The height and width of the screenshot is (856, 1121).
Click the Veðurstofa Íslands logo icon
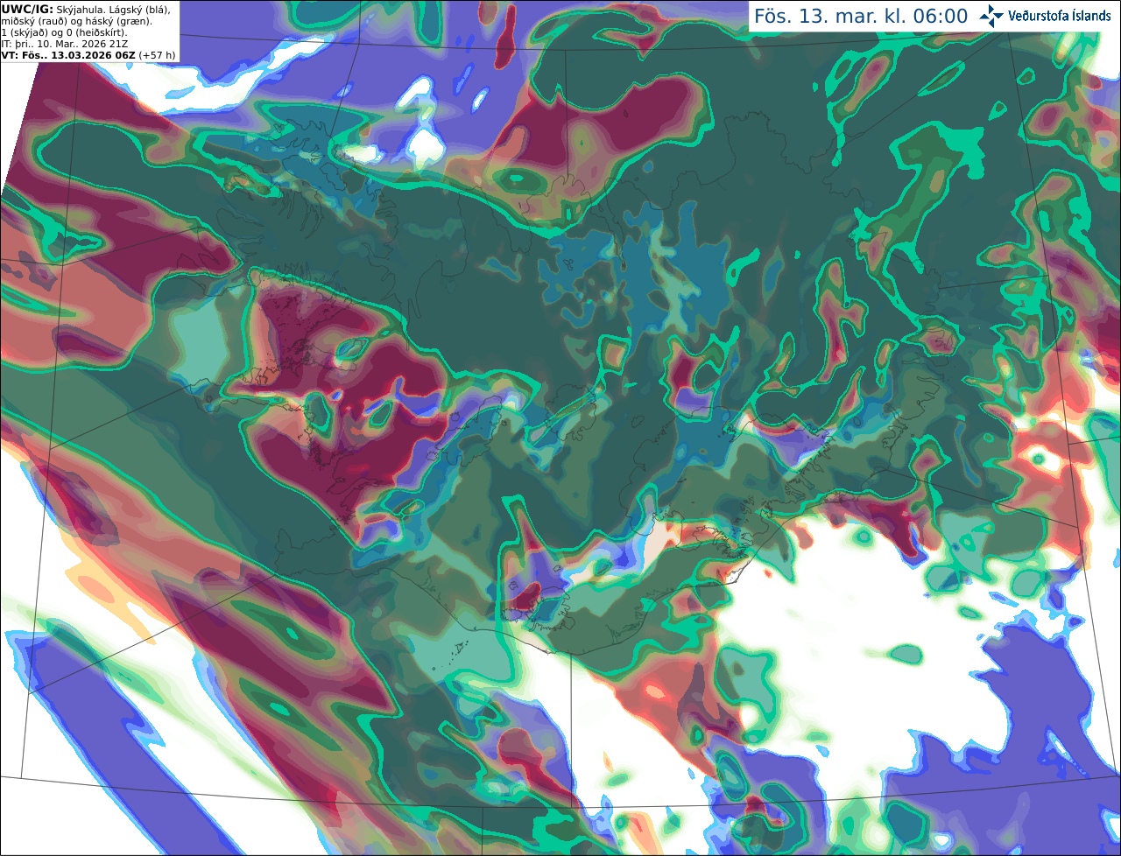[991, 16]
